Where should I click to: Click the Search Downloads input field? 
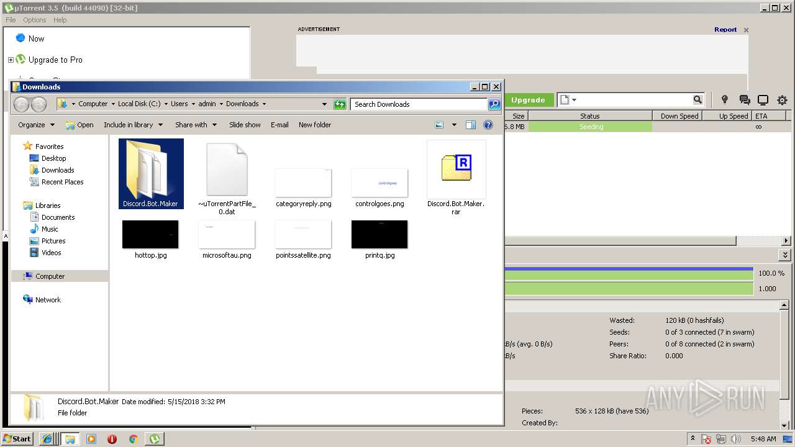[x=419, y=104]
